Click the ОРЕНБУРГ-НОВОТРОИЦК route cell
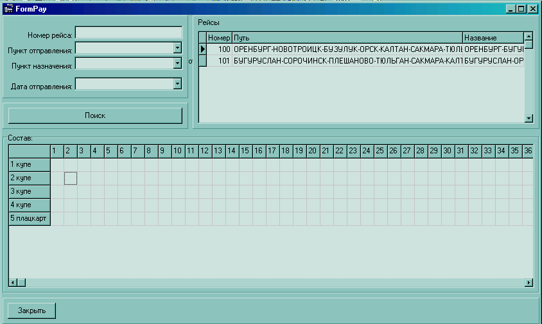The height and width of the screenshot is (324, 542). (x=347, y=49)
